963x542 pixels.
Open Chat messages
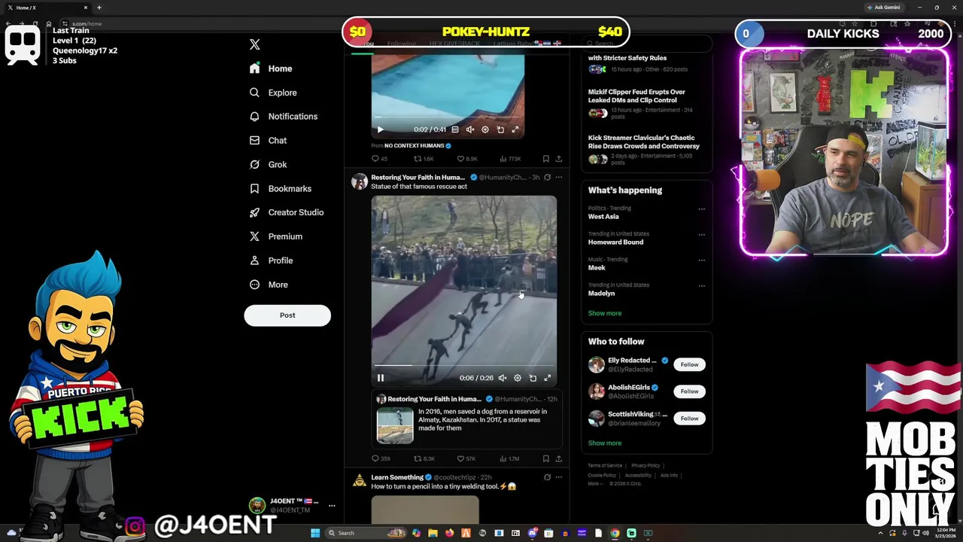pos(268,141)
